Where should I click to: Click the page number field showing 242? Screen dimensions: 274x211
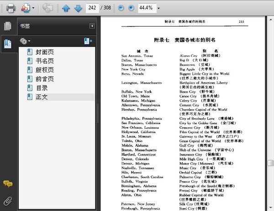[x=92, y=8]
